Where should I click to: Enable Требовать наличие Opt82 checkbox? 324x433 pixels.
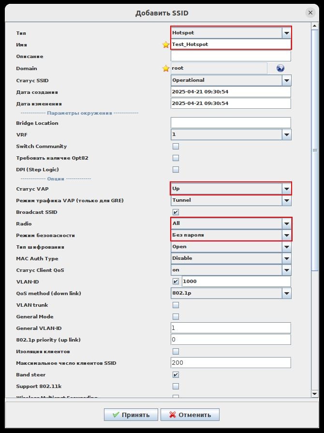pyautogui.click(x=176, y=158)
